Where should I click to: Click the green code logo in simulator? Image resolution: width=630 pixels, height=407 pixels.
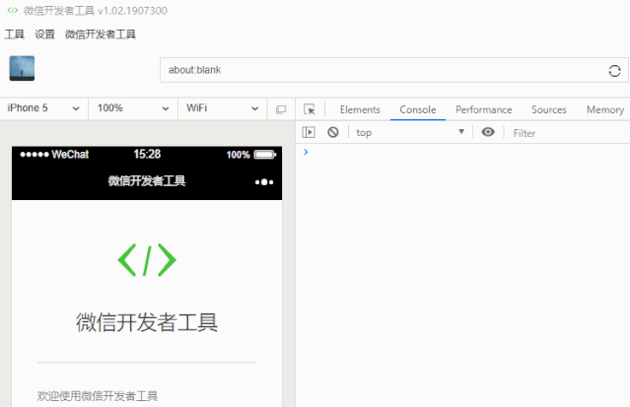click(147, 260)
